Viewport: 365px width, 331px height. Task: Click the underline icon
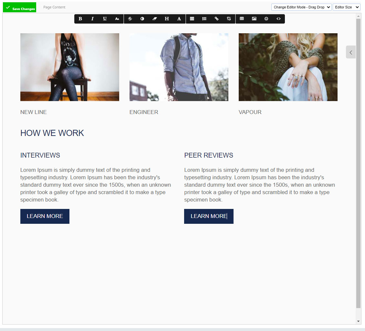[105, 19]
